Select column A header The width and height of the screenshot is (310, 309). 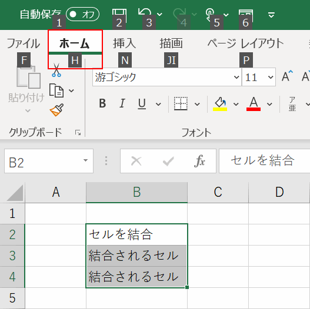[x=56, y=192]
